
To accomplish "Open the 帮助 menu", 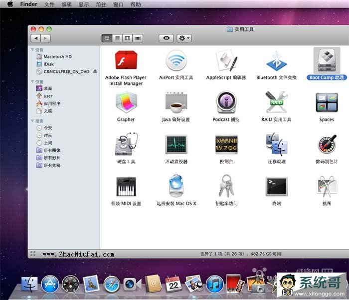I will coord(136,4).
